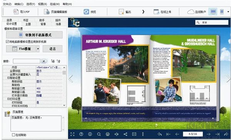Click the properties list vertical scrollbar

(64, 87)
